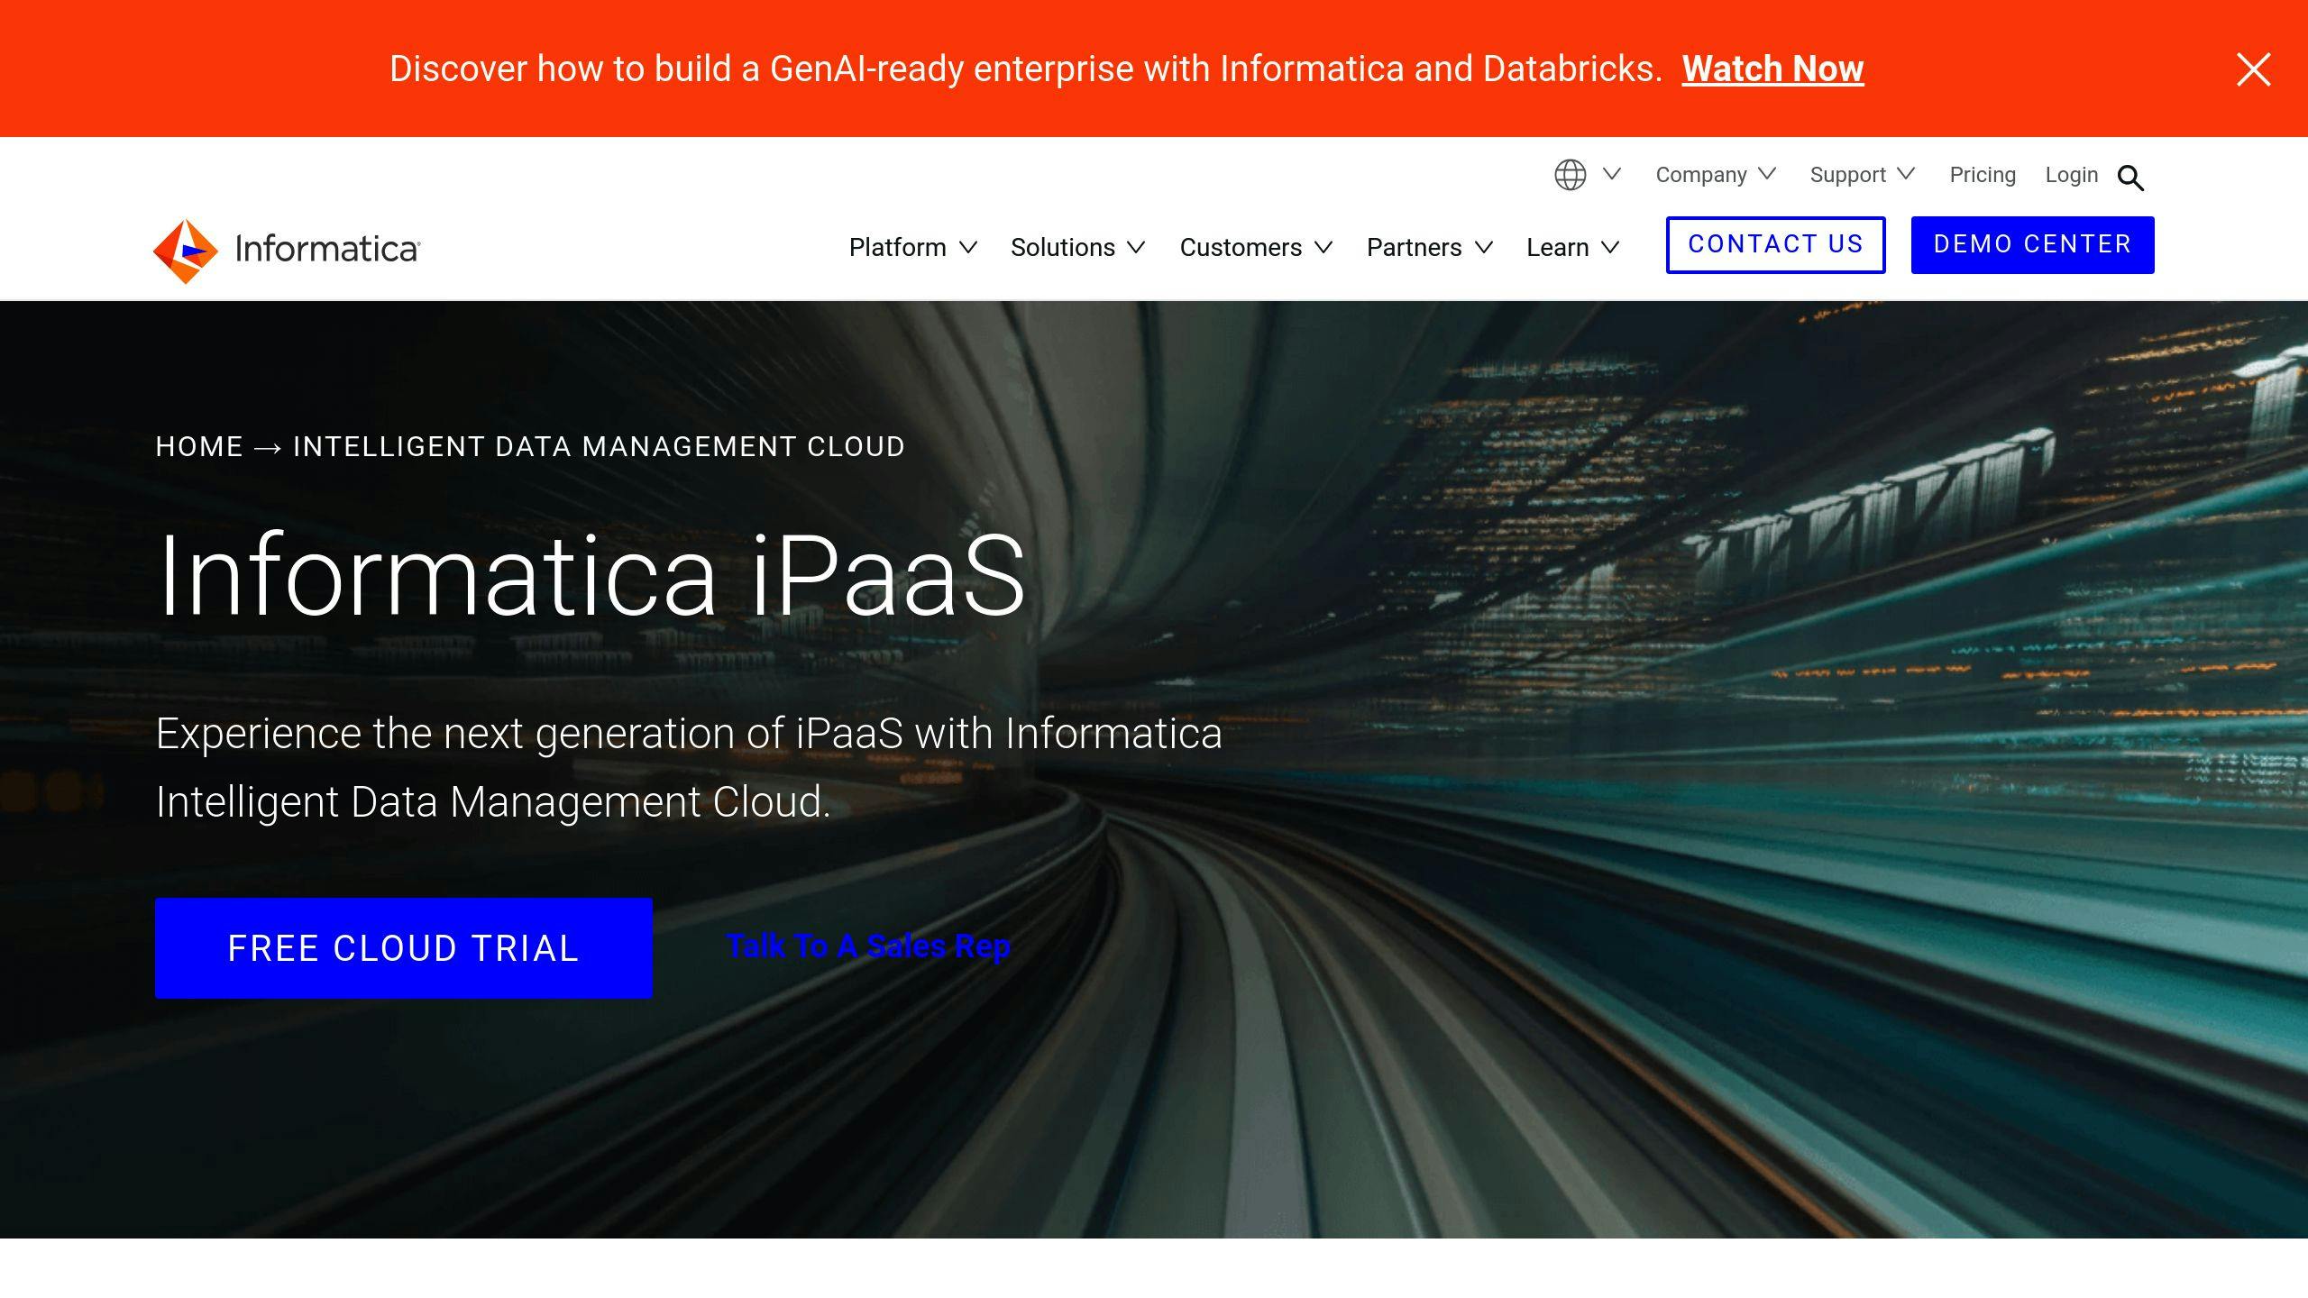Open the Watch Now link
Image resolution: width=2308 pixels, height=1298 pixels.
click(x=1772, y=69)
